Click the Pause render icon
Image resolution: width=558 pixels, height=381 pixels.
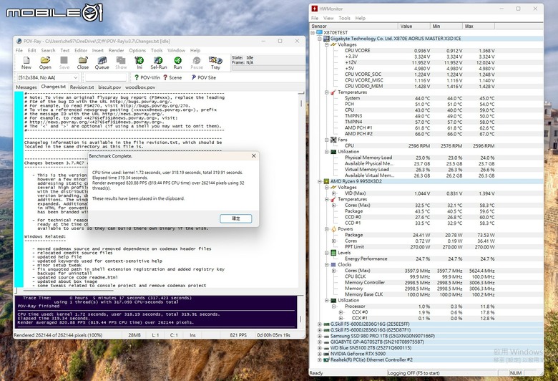tap(197, 63)
